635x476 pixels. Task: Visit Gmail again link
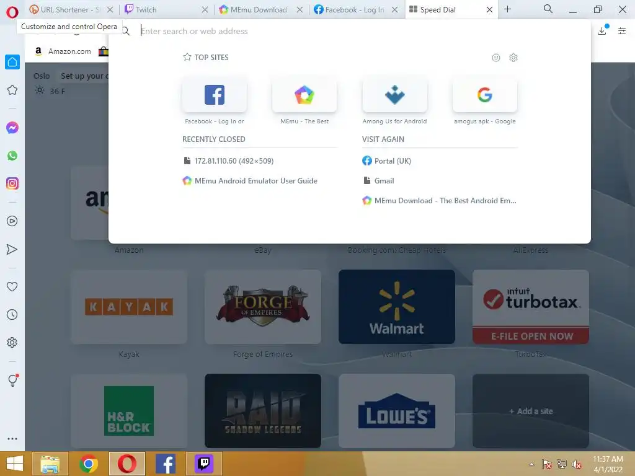coord(379,181)
